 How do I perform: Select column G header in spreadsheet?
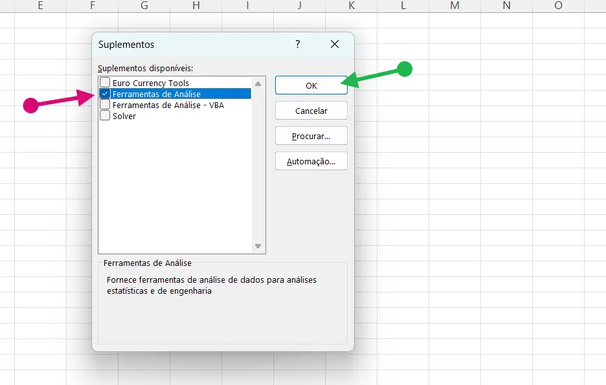tap(144, 6)
